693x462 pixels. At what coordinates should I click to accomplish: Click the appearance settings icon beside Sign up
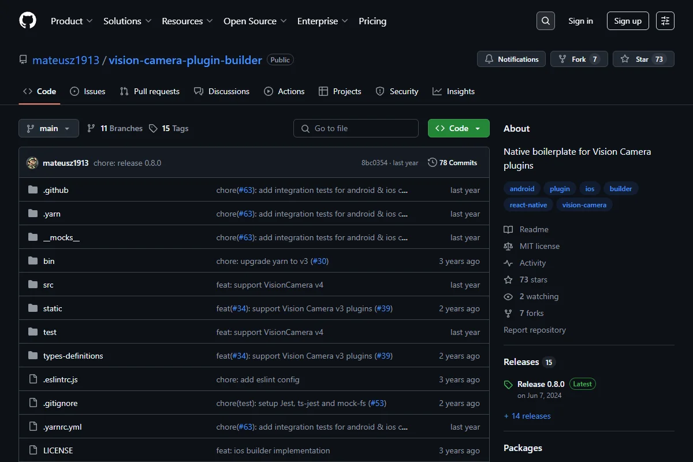pos(665,21)
